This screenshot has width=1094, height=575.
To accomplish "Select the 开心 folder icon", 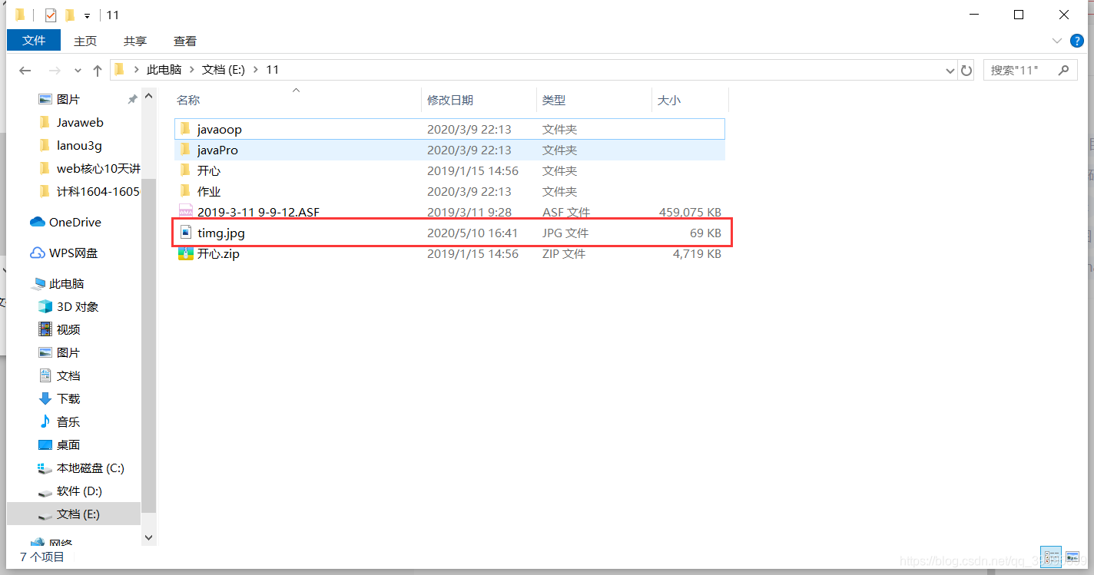I will 185,170.
